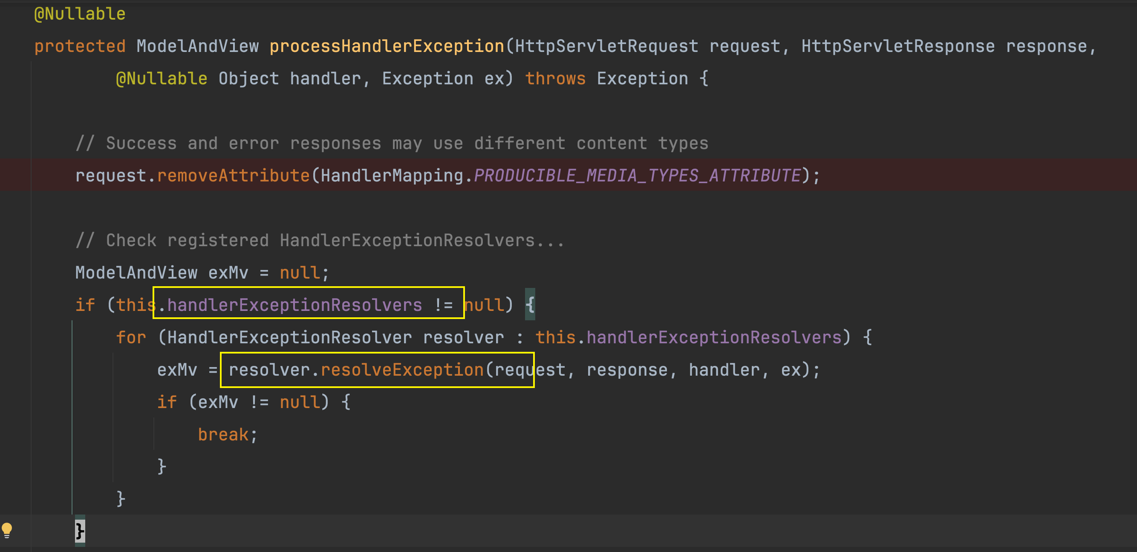The image size is (1137, 552).
Task: Click the resolveException method call
Action: coord(401,370)
